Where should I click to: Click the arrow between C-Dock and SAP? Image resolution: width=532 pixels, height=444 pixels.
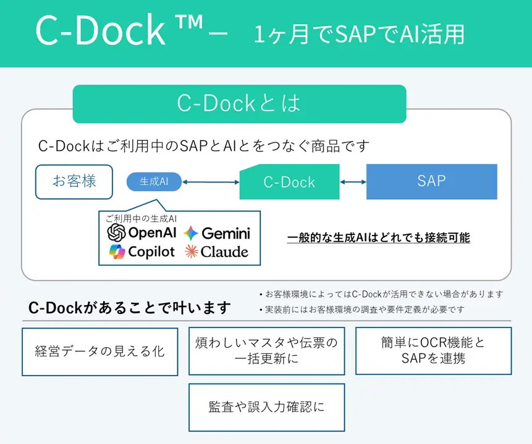coord(353,182)
